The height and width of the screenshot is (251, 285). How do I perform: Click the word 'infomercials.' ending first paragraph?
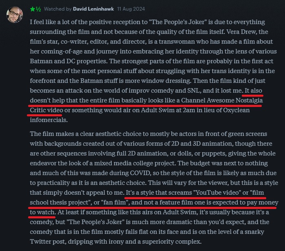(x=49, y=120)
